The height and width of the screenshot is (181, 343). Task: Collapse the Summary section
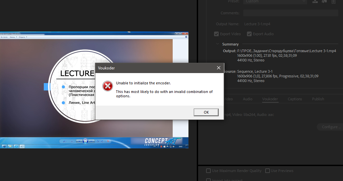pyautogui.click(x=218, y=44)
